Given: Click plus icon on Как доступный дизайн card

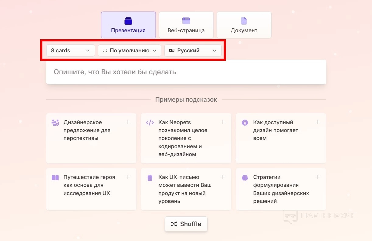Looking at the screenshot, I should click(x=318, y=122).
